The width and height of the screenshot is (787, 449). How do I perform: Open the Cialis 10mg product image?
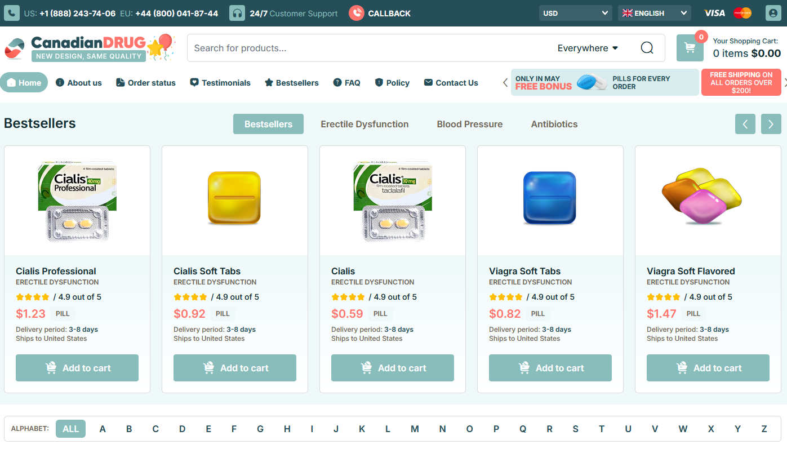pos(393,201)
